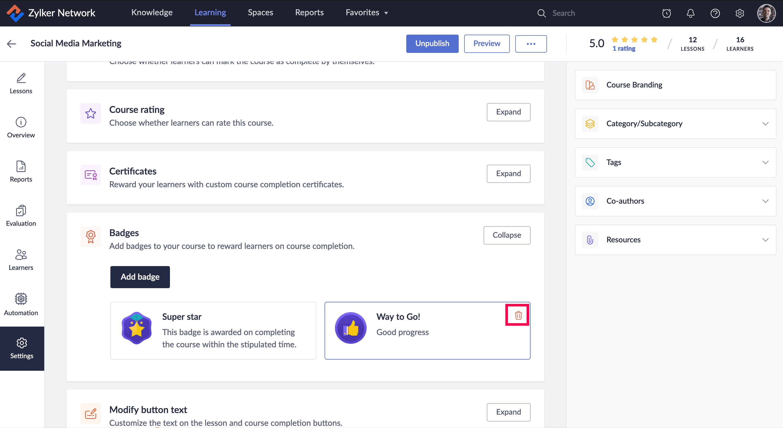Switch to the Knowledge tab
Viewport: 783px width, 428px height.
click(x=152, y=13)
